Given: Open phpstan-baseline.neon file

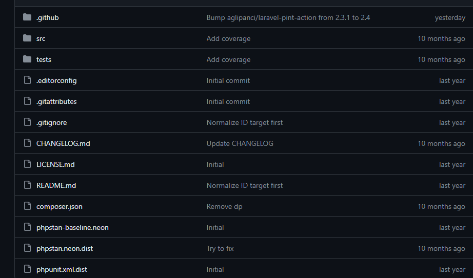Looking at the screenshot, I should pyautogui.click(x=72, y=227).
